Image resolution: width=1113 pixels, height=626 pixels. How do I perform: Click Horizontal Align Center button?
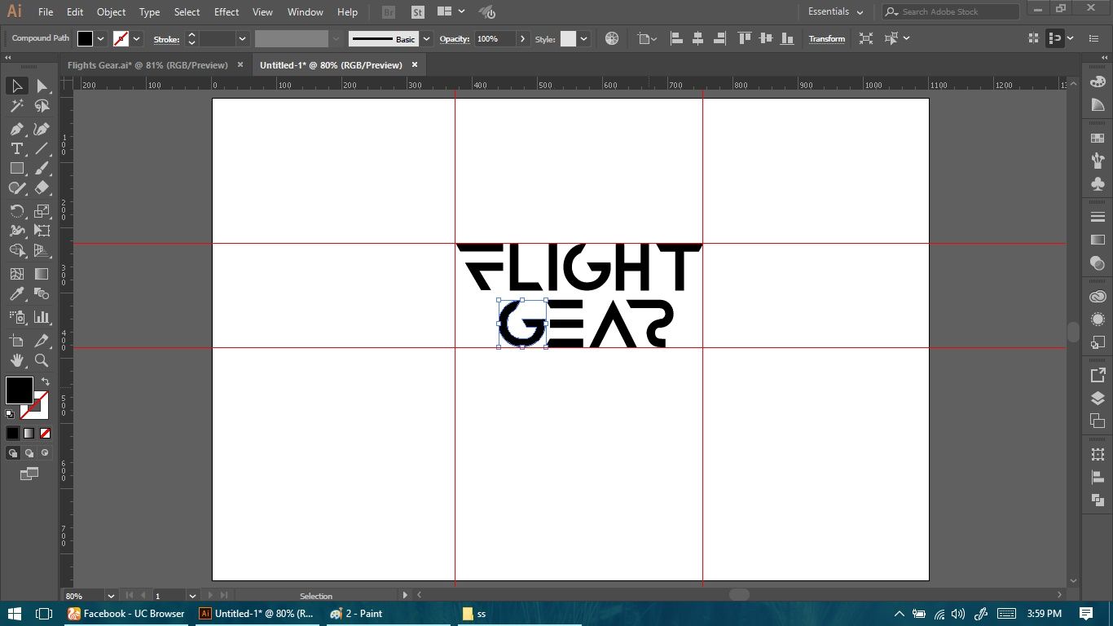697,38
